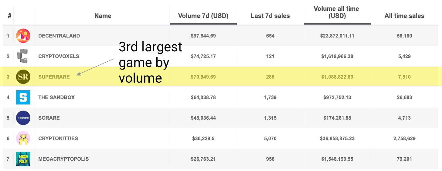Viewport: 442px width, 171px height.
Task: Open the MEGACRYPTOPOLIS name link
Action: click(x=63, y=159)
